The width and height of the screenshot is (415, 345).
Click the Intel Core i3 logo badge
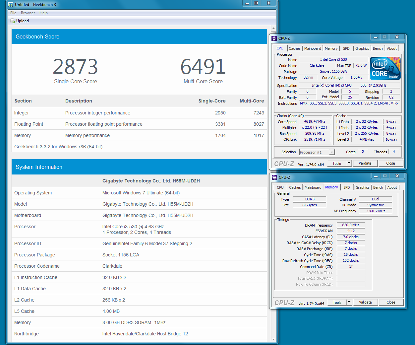(x=385, y=68)
